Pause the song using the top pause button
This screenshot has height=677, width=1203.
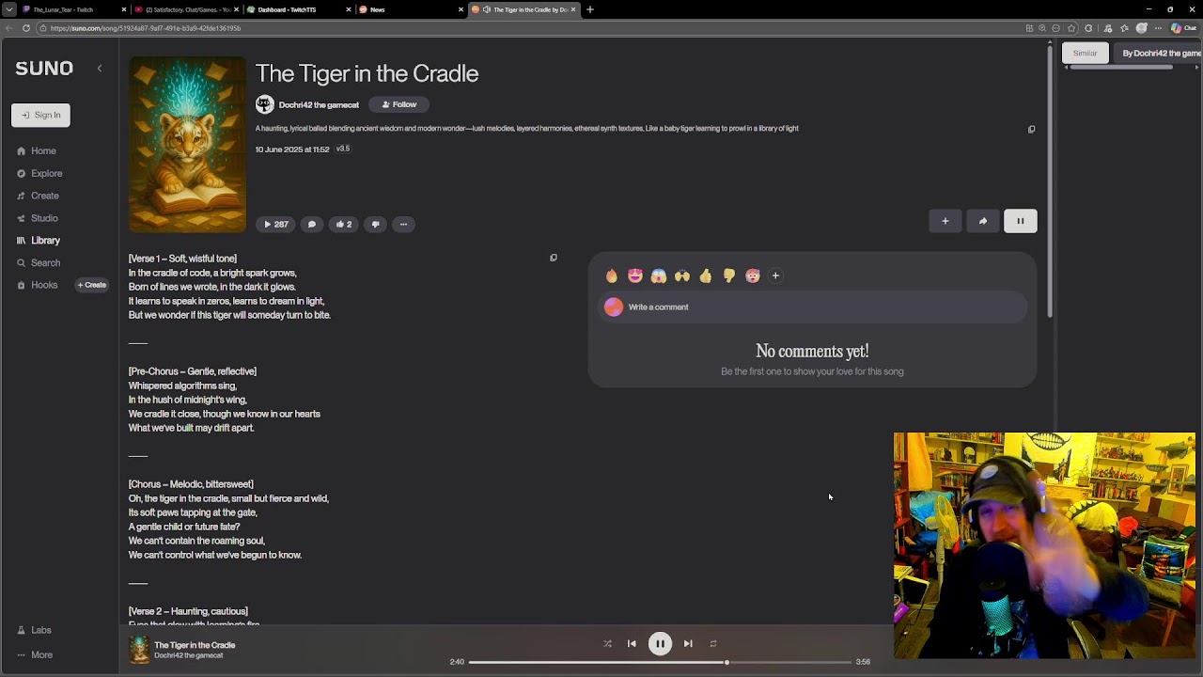tap(1020, 221)
